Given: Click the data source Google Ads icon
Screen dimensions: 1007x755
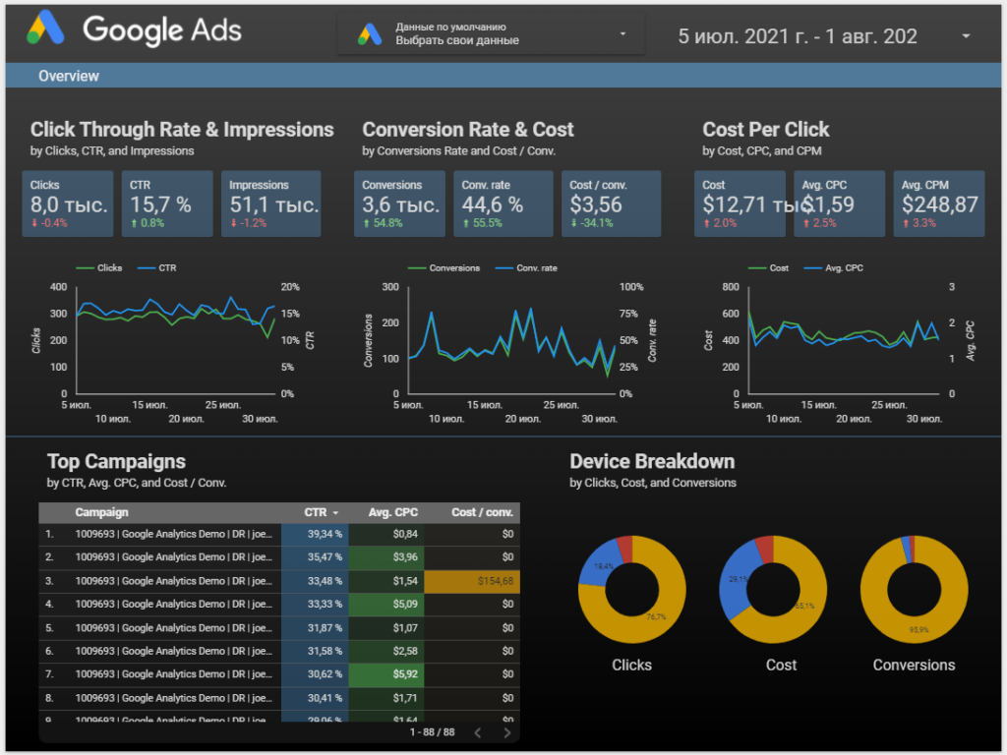Looking at the screenshot, I should (x=370, y=34).
